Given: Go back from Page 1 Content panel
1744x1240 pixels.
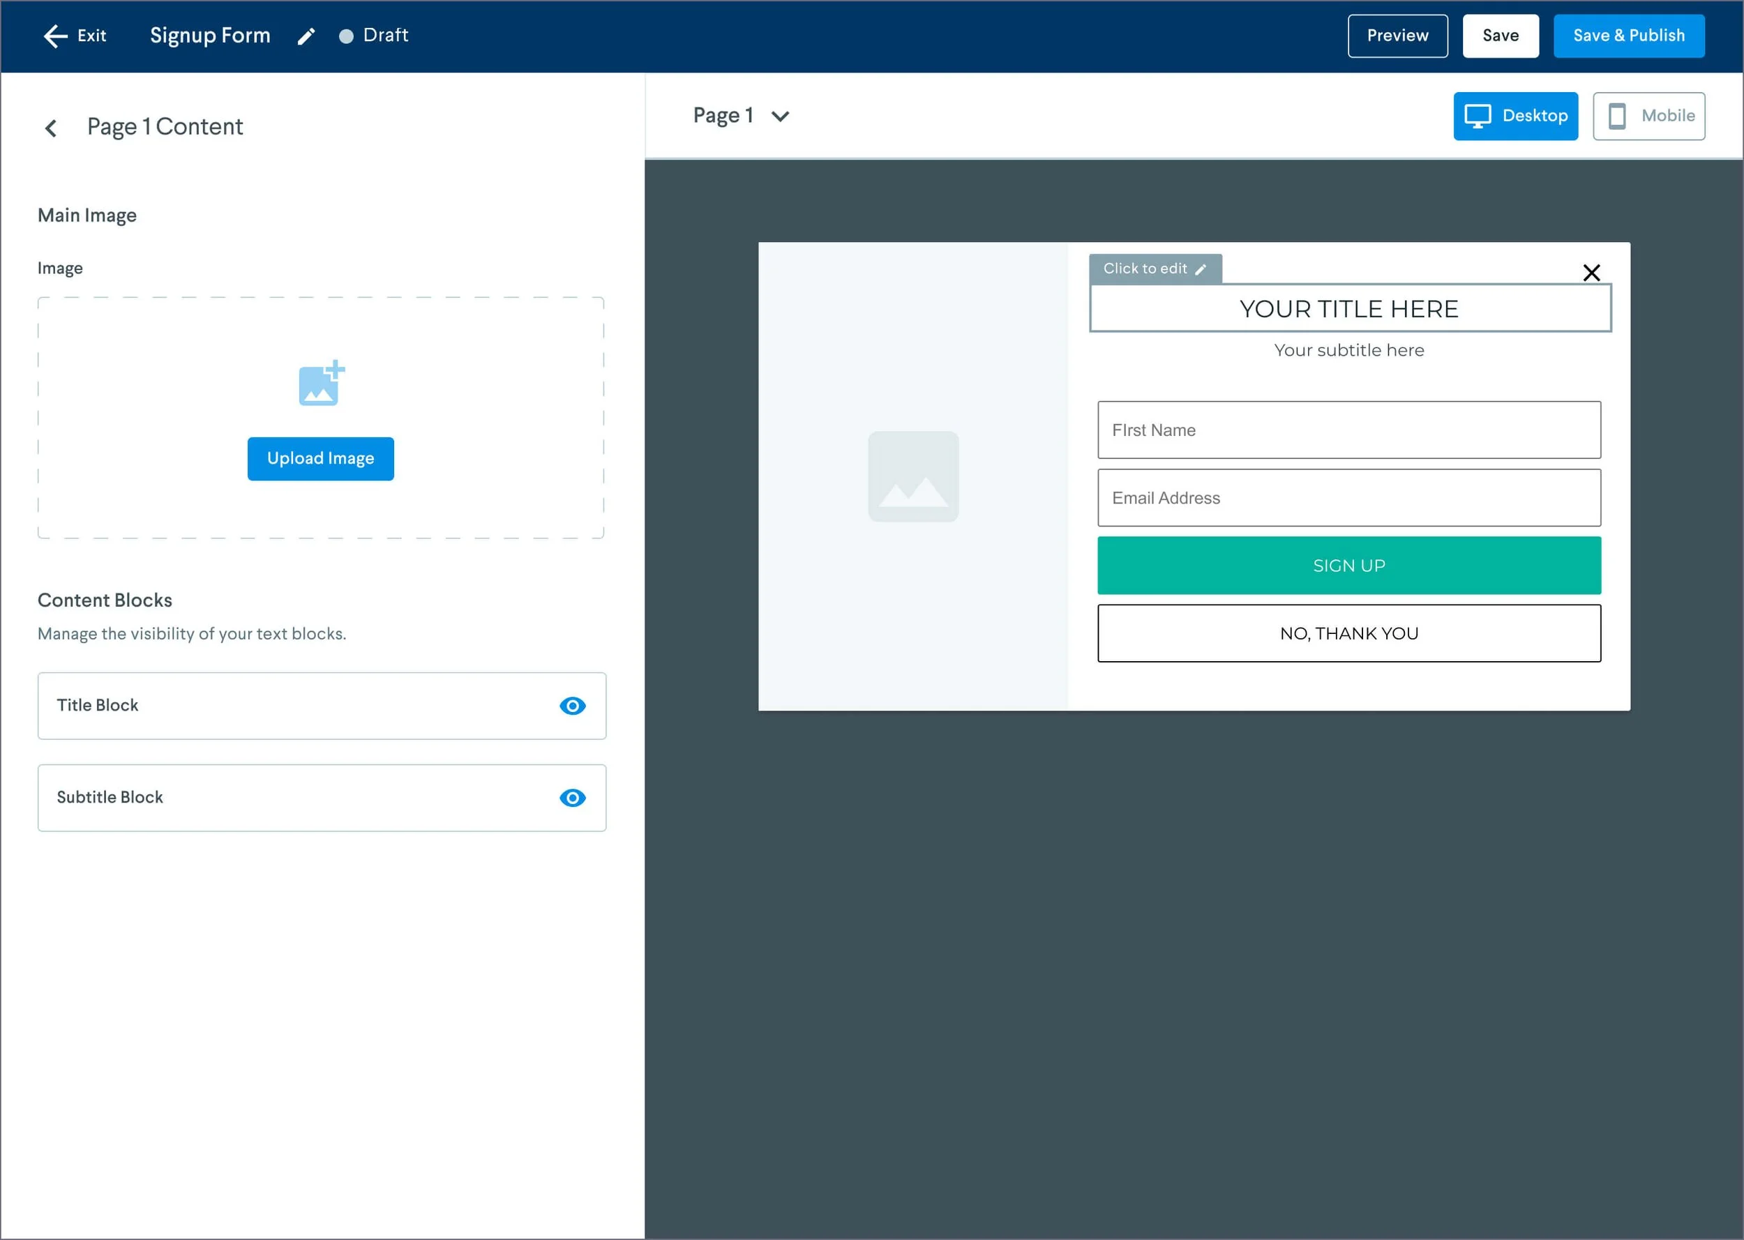Looking at the screenshot, I should (51, 128).
